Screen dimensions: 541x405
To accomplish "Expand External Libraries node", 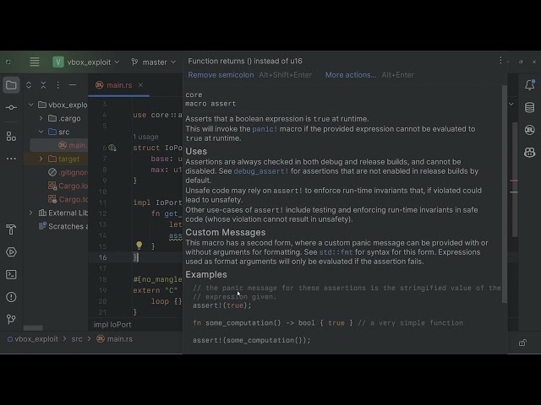I will coord(30,213).
